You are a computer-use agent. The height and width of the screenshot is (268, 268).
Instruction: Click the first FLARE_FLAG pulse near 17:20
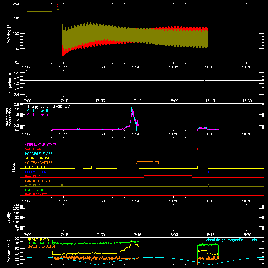pos(79,166)
